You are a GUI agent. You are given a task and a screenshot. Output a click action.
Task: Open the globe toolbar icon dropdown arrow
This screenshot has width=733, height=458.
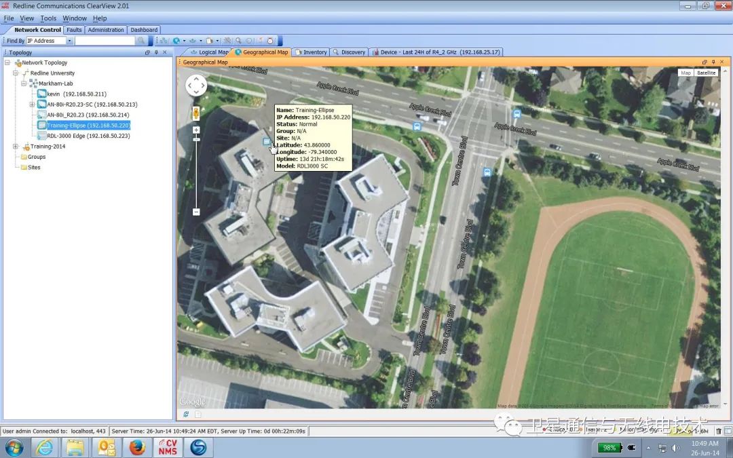pyautogui.click(x=184, y=41)
